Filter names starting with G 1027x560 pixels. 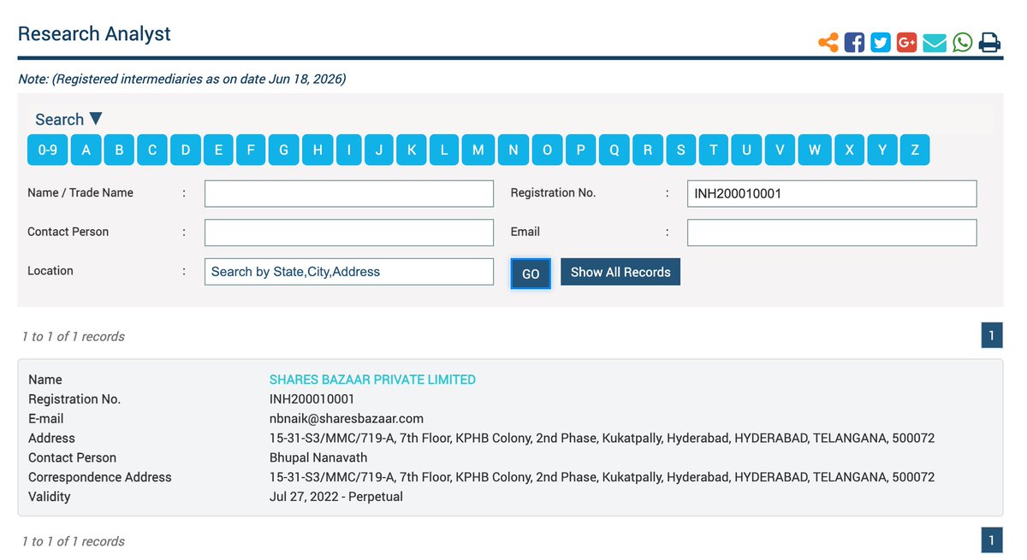click(x=283, y=150)
